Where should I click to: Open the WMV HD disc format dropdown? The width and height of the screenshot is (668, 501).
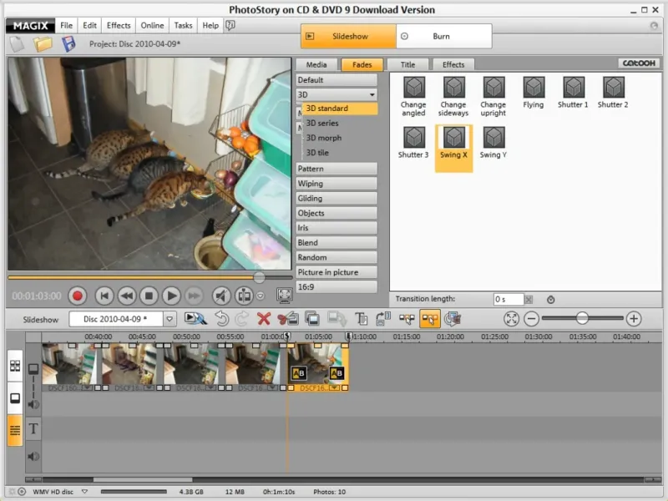[85, 492]
